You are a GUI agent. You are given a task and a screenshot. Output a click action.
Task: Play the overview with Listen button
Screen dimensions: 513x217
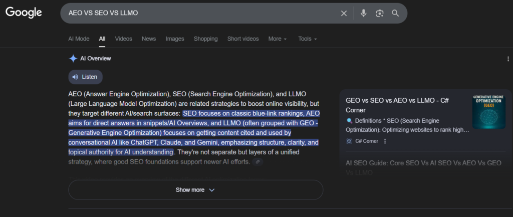[x=85, y=77]
